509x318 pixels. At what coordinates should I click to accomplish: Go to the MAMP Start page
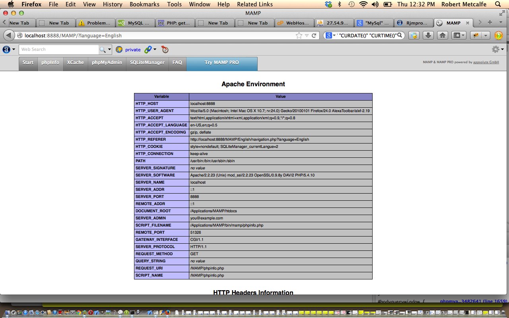(x=28, y=64)
